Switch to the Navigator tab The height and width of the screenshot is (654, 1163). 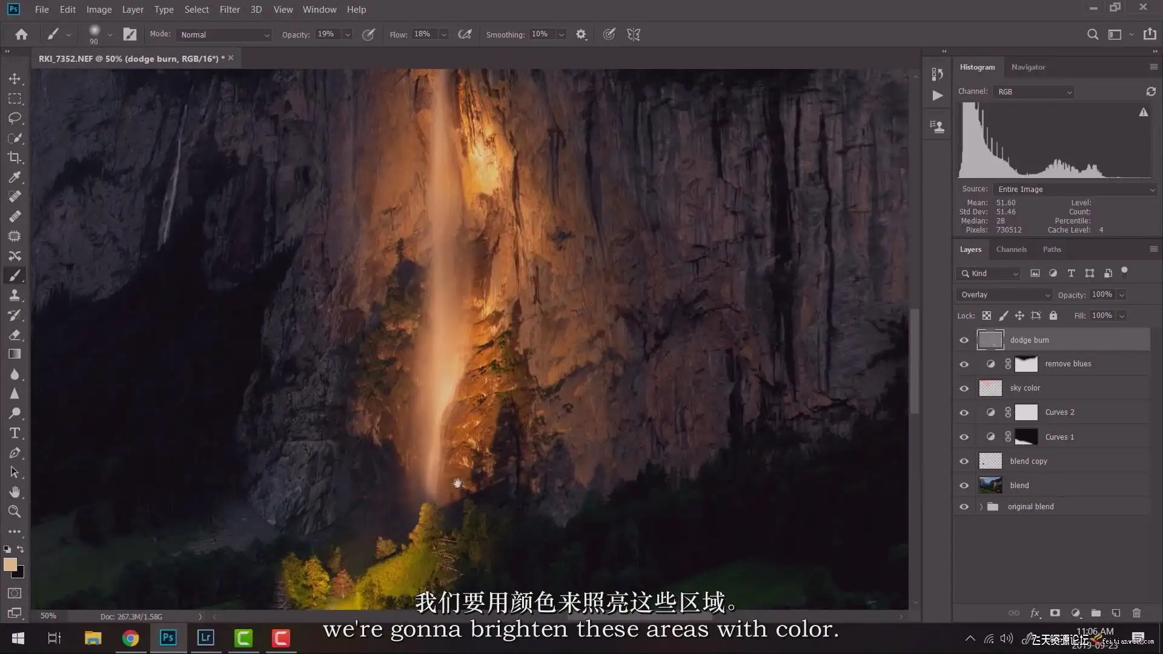1028,67
